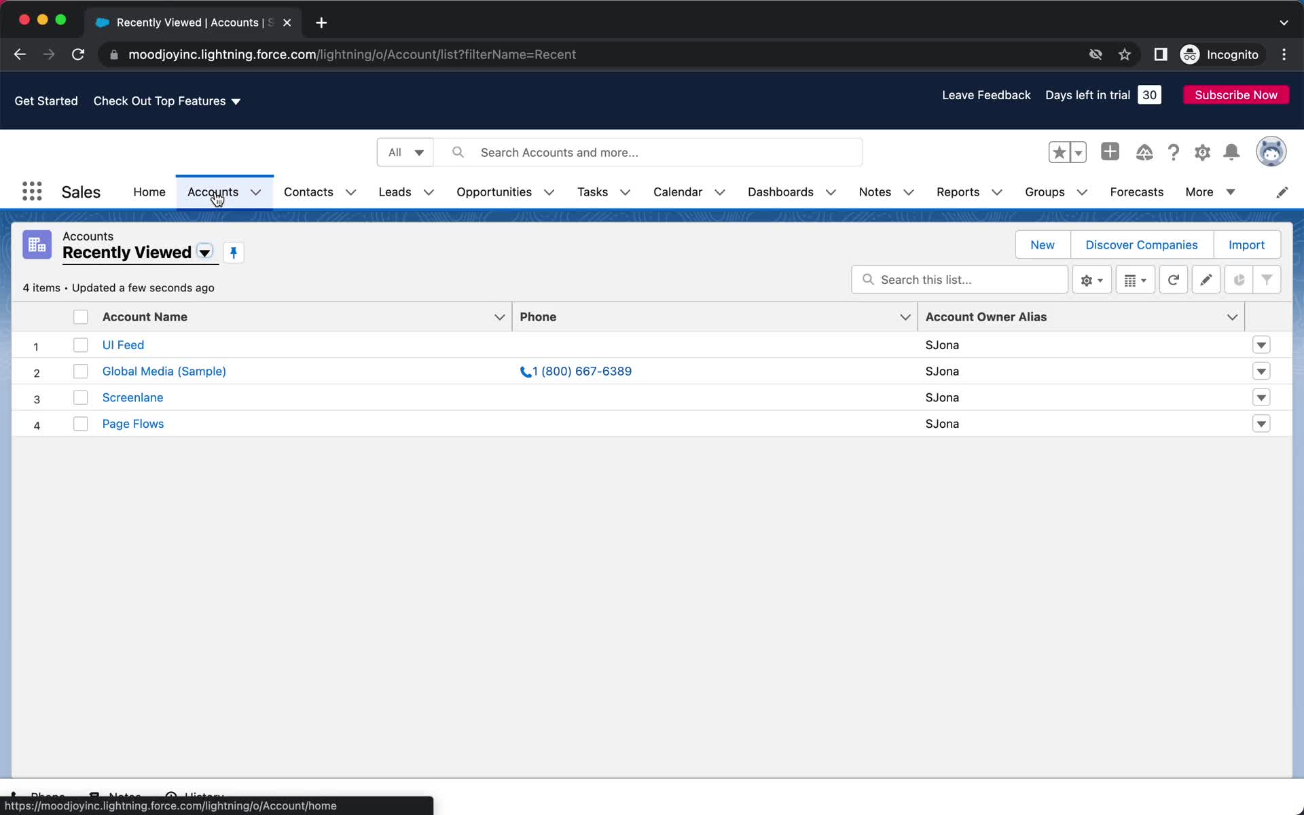1304x815 pixels.
Task: Open the filters funnel icon
Action: [1267, 280]
